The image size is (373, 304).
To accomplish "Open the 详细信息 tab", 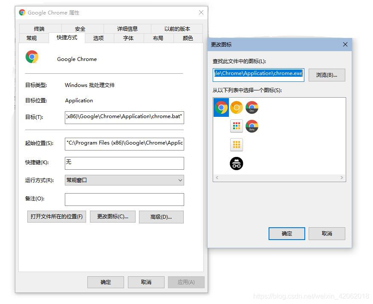I will pyautogui.click(x=127, y=29).
